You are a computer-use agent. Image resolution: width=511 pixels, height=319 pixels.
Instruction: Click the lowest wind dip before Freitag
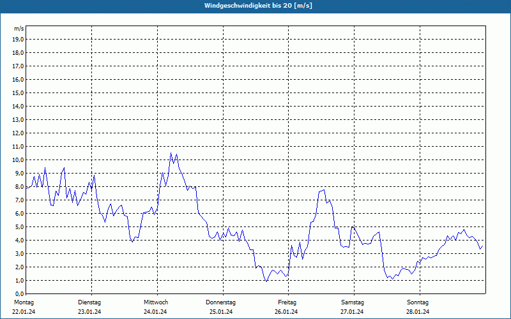click(x=266, y=281)
